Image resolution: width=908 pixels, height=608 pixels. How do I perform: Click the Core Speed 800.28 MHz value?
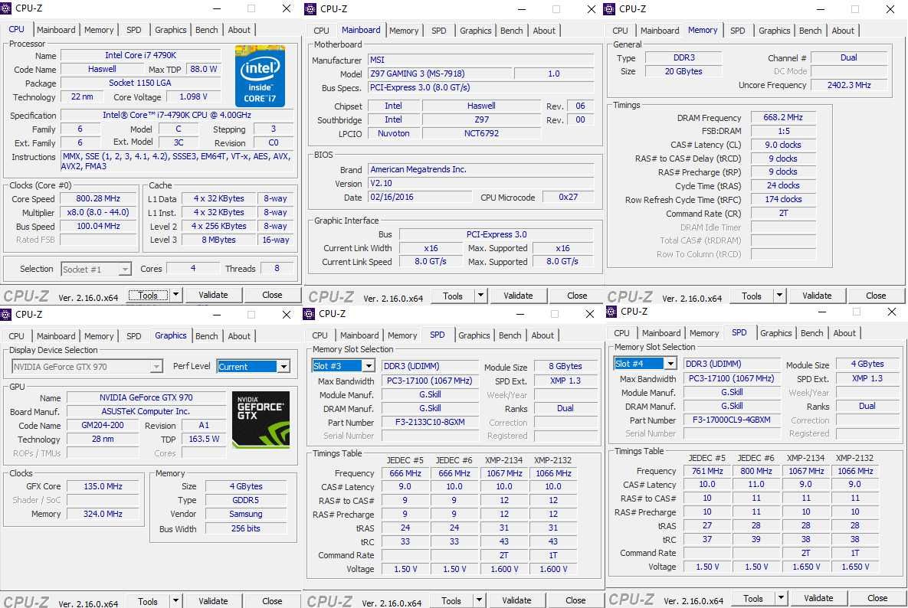(x=98, y=198)
